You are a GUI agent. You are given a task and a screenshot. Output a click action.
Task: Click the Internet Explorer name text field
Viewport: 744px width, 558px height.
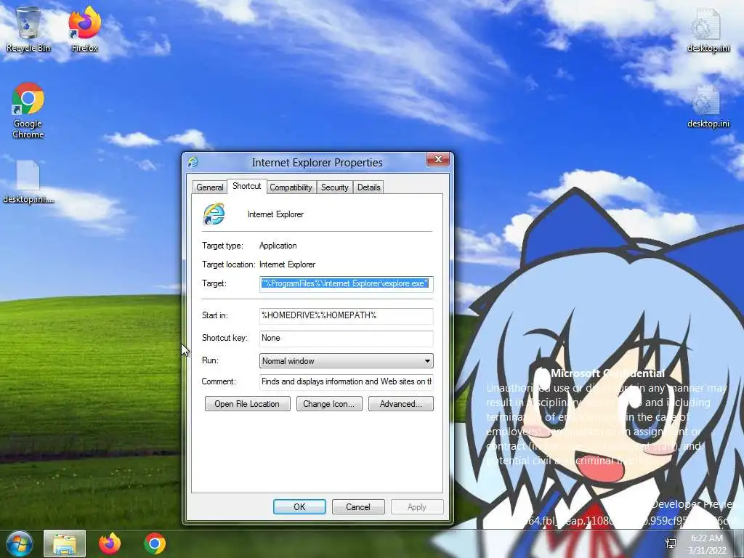pos(275,214)
